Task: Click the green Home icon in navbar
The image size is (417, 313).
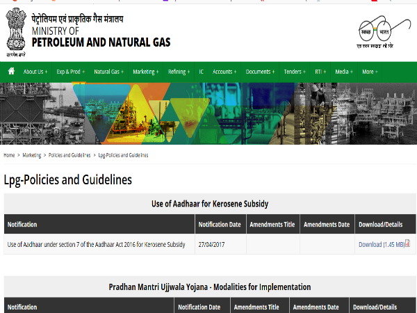Action: tap(11, 71)
